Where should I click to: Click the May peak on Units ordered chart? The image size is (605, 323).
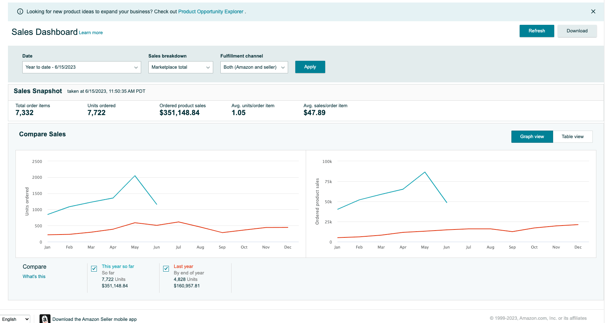click(x=135, y=176)
